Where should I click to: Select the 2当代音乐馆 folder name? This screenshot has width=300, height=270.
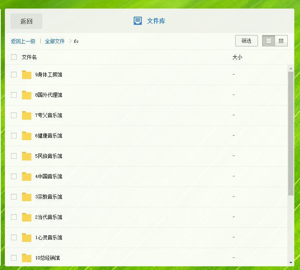(x=49, y=217)
